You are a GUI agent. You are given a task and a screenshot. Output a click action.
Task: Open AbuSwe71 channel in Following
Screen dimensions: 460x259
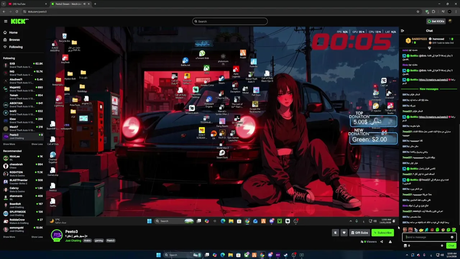point(22,81)
